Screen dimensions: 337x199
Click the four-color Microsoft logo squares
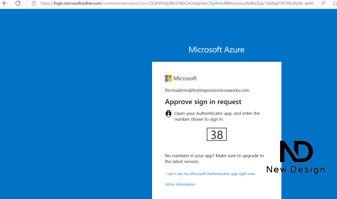(x=168, y=78)
